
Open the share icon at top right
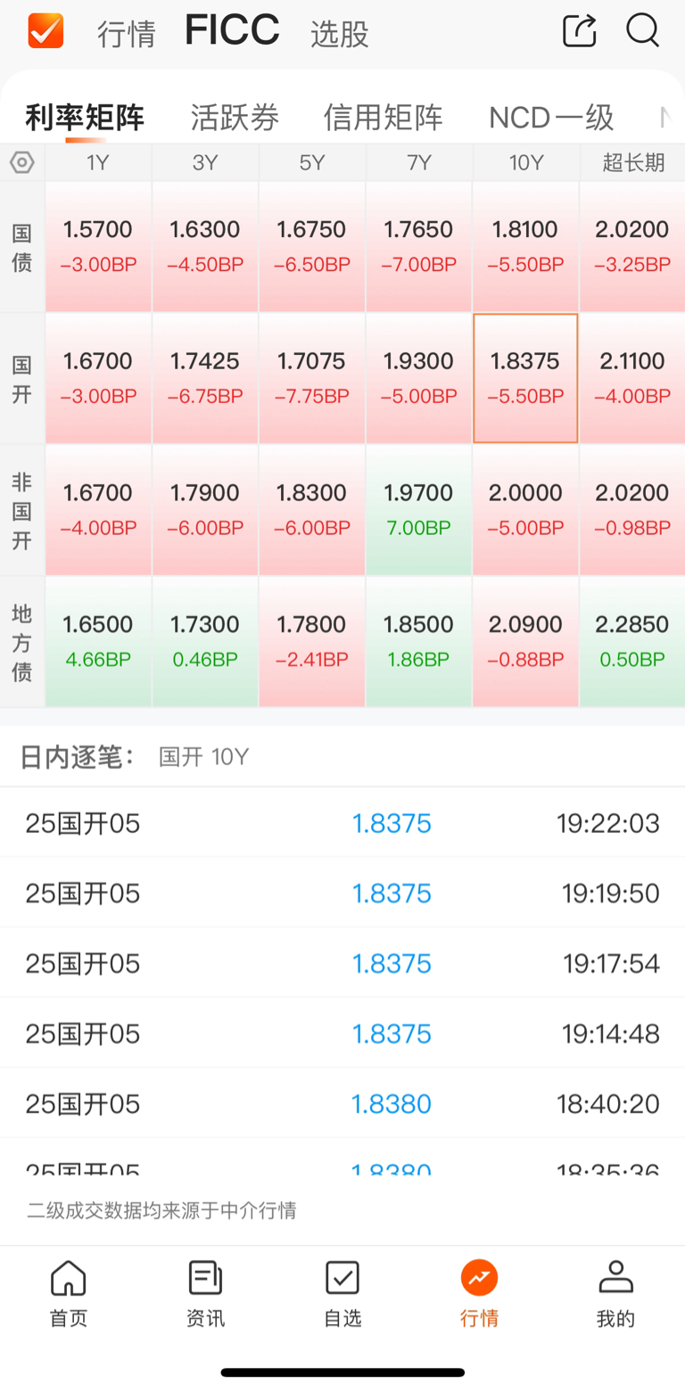[580, 30]
